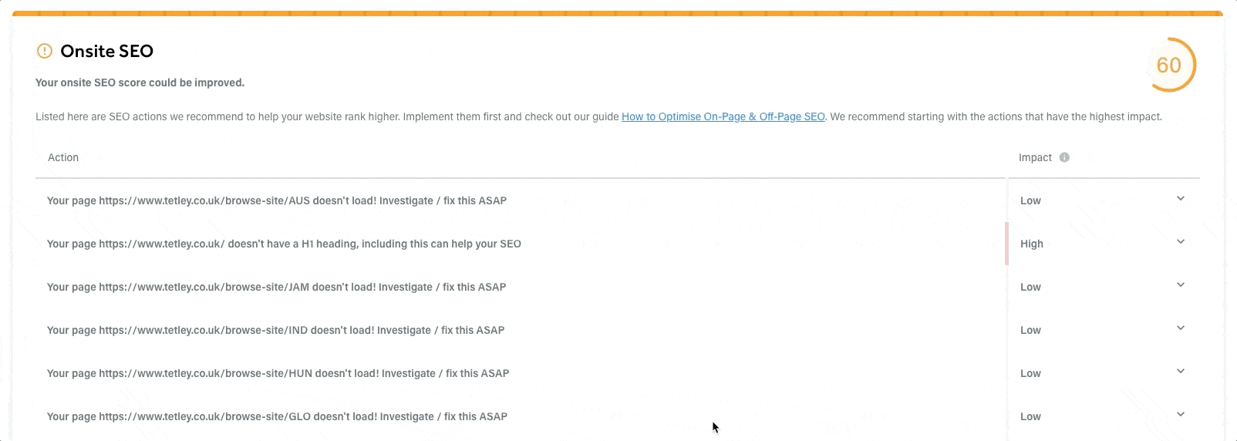Select the browse-site/AUS doesn't load action text
The image size is (1237, 441).
[x=277, y=200]
